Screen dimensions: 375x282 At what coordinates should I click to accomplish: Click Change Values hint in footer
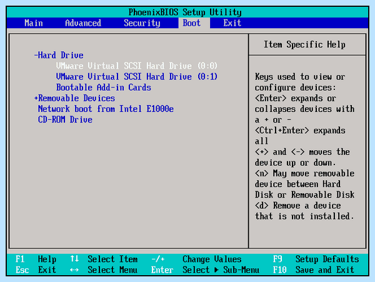(212, 259)
